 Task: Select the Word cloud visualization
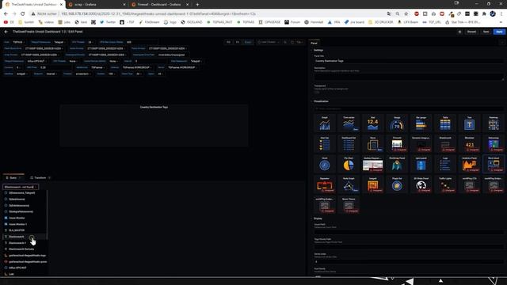494,164
